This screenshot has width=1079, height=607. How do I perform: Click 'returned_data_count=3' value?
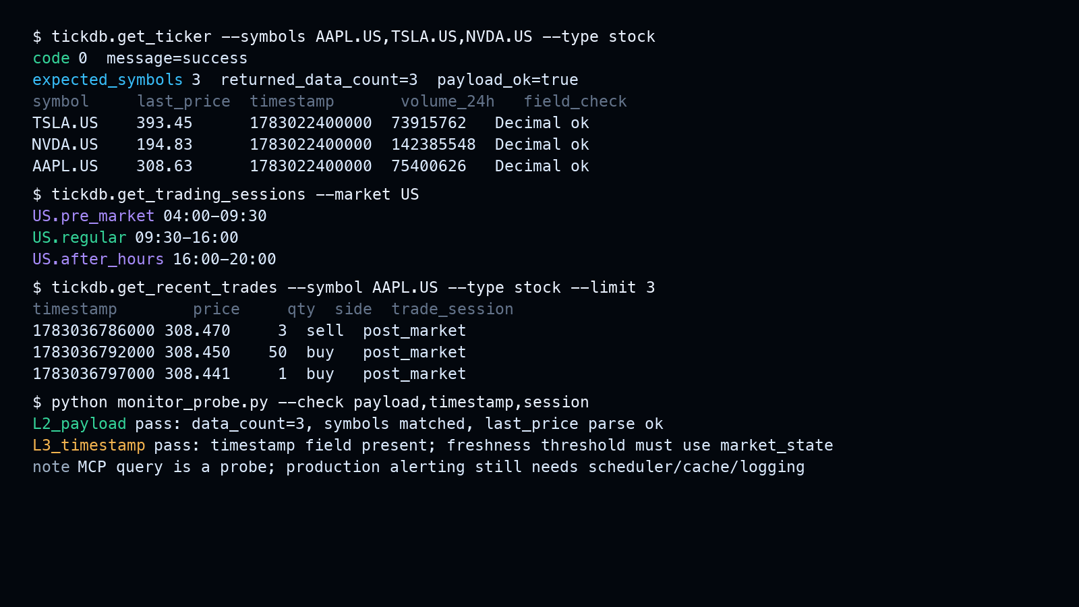coord(319,80)
